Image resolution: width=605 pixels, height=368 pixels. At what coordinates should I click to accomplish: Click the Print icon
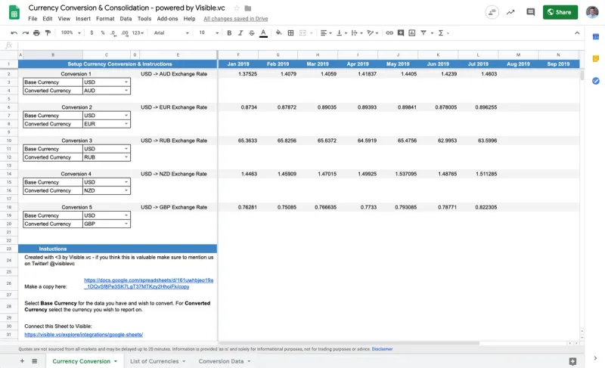pyautogui.click(x=36, y=33)
